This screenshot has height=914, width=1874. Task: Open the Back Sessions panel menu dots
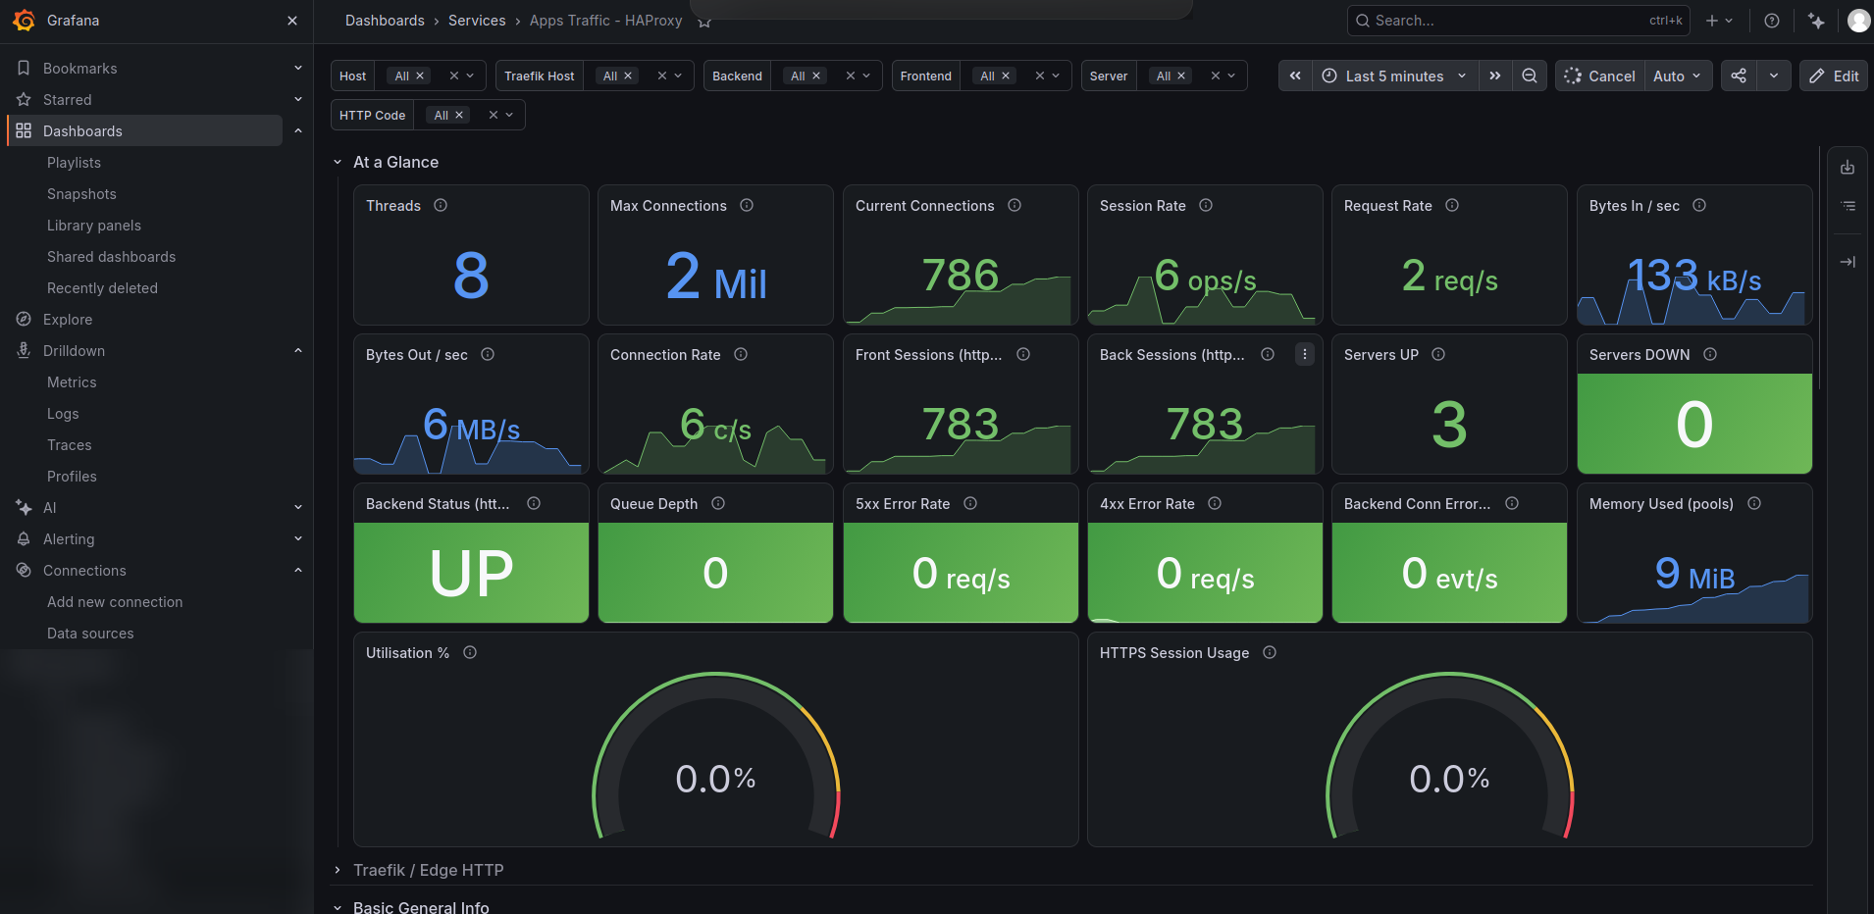pos(1305,354)
